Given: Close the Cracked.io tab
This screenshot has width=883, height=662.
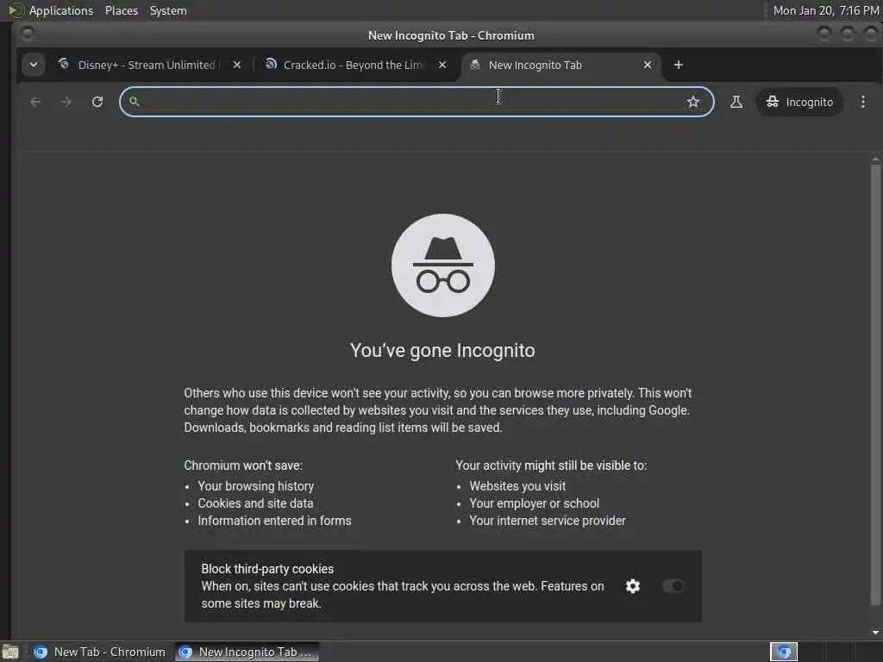Looking at the screenshot, I should [442, 65].
